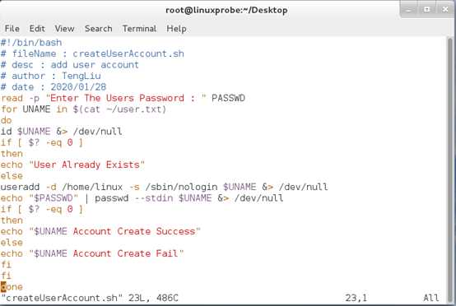456x306 pixels.
Task: Click the cursor position '23,1' in status line
Action: pos(356,298)
